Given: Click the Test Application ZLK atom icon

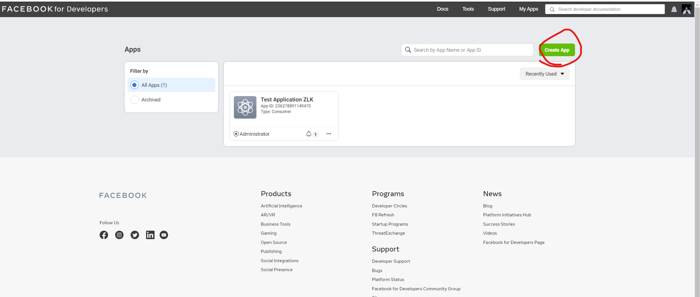Looking at the screenshot, I should pyautogui.click(x=245, y=107).
